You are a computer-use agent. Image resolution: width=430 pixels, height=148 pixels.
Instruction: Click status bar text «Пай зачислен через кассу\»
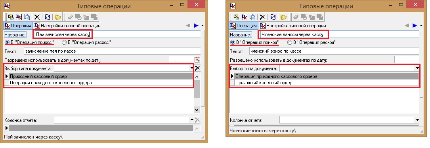point(33,137)
